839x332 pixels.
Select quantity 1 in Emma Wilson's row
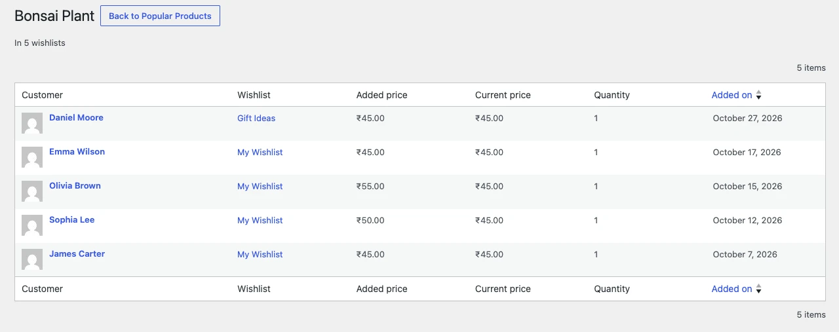coord(596,153)
